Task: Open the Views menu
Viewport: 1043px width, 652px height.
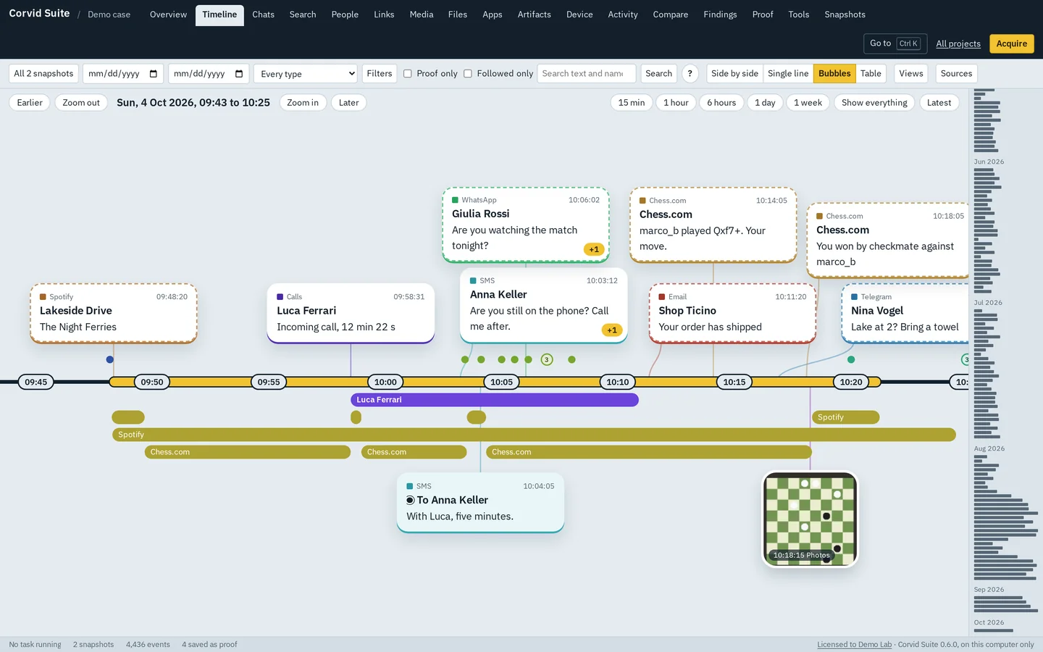Action: (x=911, y=74)
